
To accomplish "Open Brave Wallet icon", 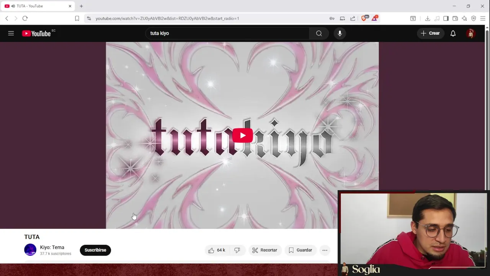I will [x=455, y=18].
